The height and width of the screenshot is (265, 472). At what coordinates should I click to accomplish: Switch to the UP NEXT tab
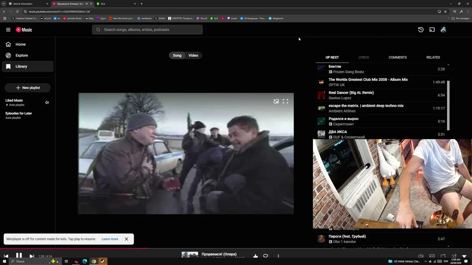(332, 57)
